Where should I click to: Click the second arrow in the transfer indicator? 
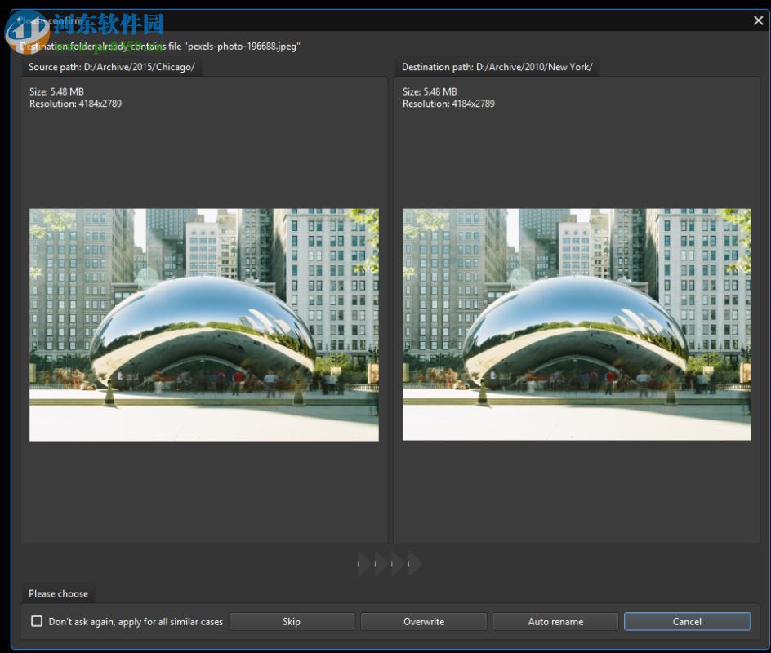point(379,563)
